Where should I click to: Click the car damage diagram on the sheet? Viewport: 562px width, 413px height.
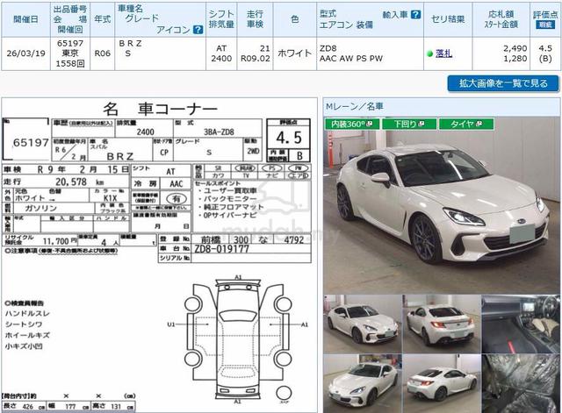tap(238, 340)
